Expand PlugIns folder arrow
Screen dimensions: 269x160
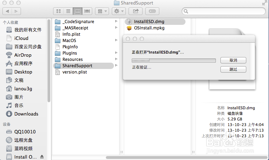coord(116,53)
